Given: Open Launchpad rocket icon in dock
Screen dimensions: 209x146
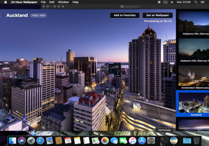Looking at the screenshot, I should pos(31,141).
